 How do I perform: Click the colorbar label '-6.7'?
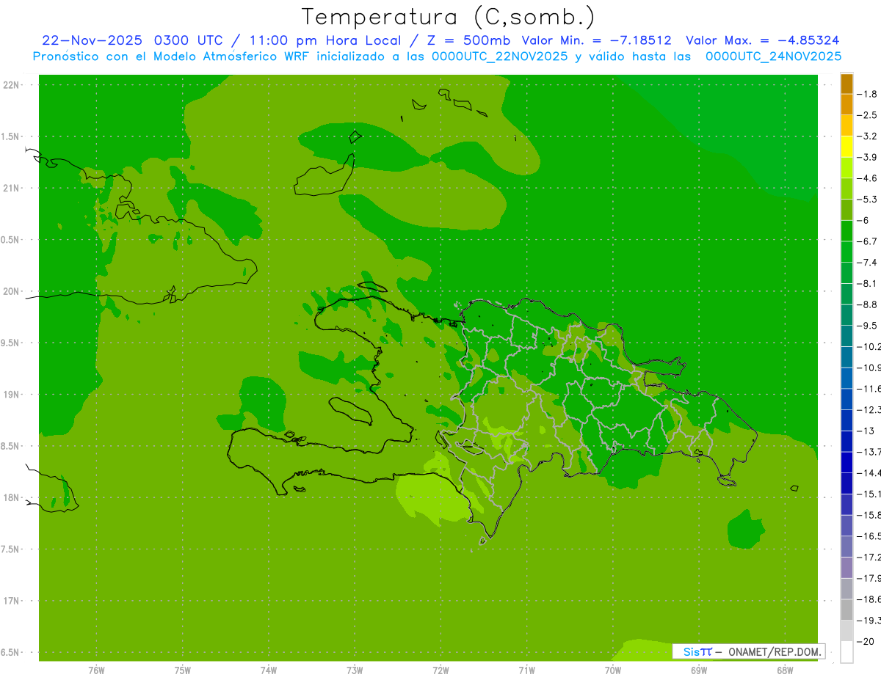pos(867,241)
